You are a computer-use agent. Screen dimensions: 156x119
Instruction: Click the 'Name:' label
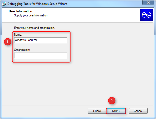click(x=18, y=35)
